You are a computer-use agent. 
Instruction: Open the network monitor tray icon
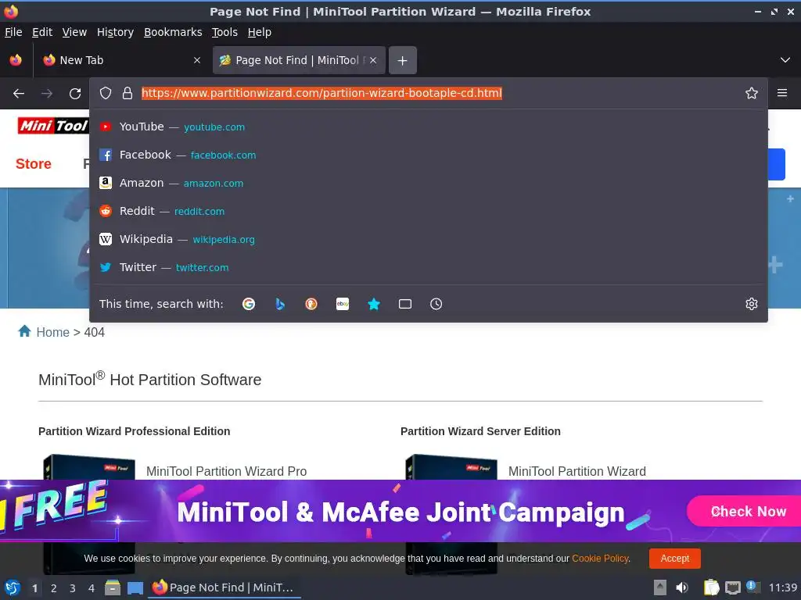[x=732, y=587]
